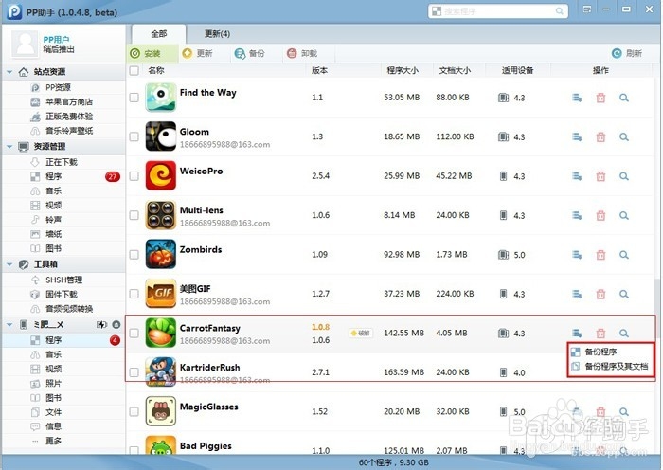663x470 pixels.
Task: Uninstall Multi-lens with its trash icon
Action: coord(600,216)
